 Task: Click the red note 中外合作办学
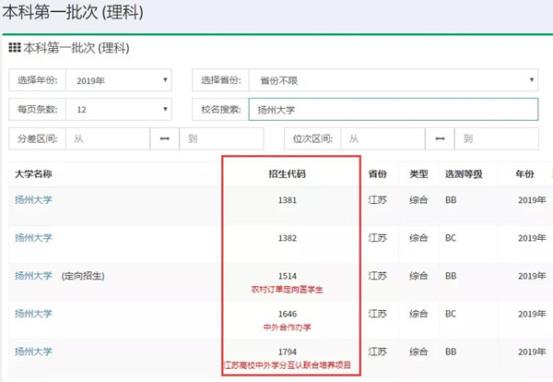(287, 328)
